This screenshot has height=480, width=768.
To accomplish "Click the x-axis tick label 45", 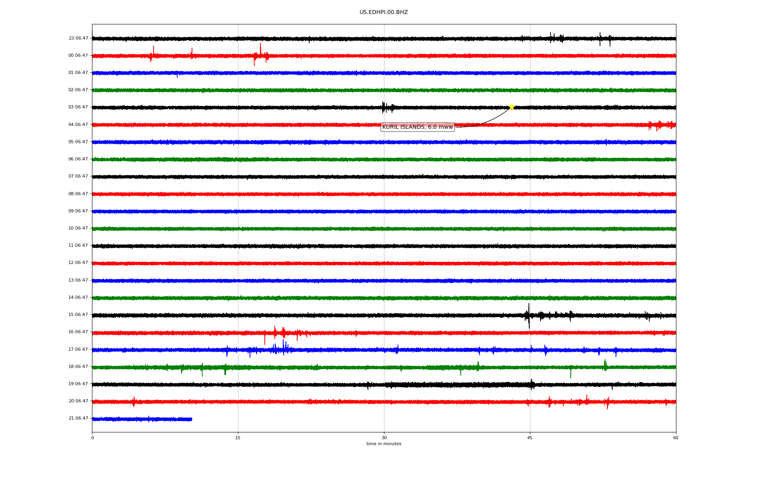I will pos(530,438).
